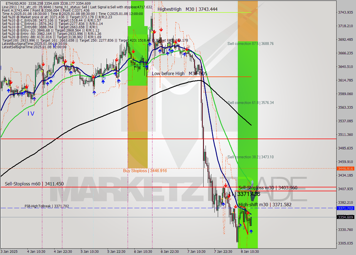
Task: Select Sell-Stoploss m60 3411.450 label
Action: click(34, 184)
